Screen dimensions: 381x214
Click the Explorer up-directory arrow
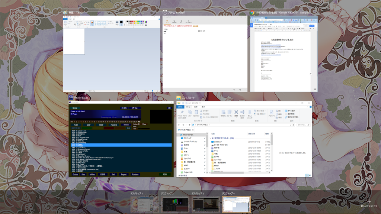click(189, 125)
